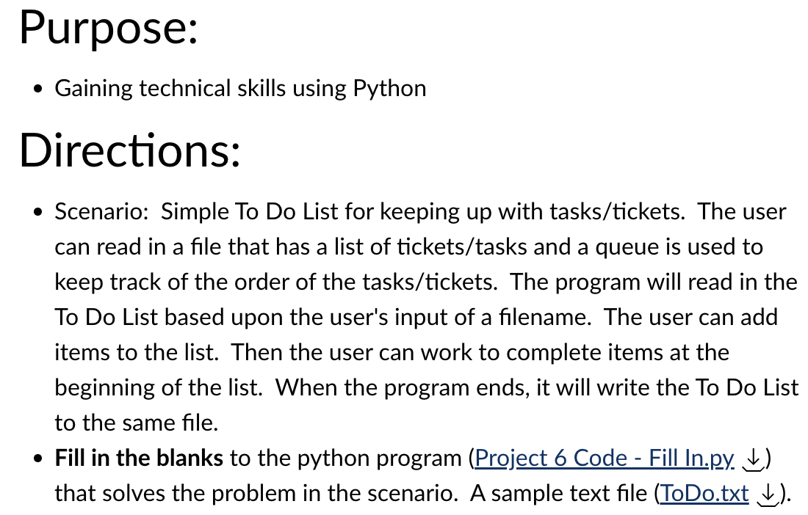Open the ToDo.txt sample file link

704,493
